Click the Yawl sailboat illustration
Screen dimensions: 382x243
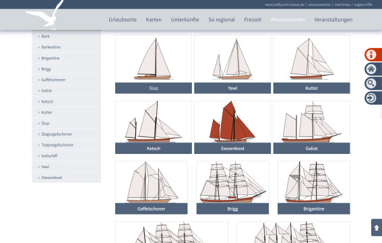pyautogui.click(x=232, y=59)
